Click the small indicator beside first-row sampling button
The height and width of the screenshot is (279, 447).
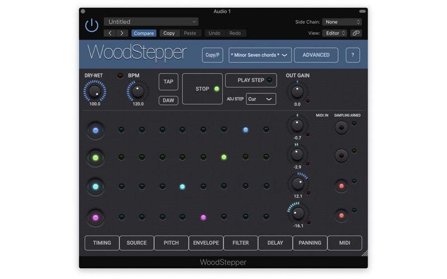click(354, 123)
